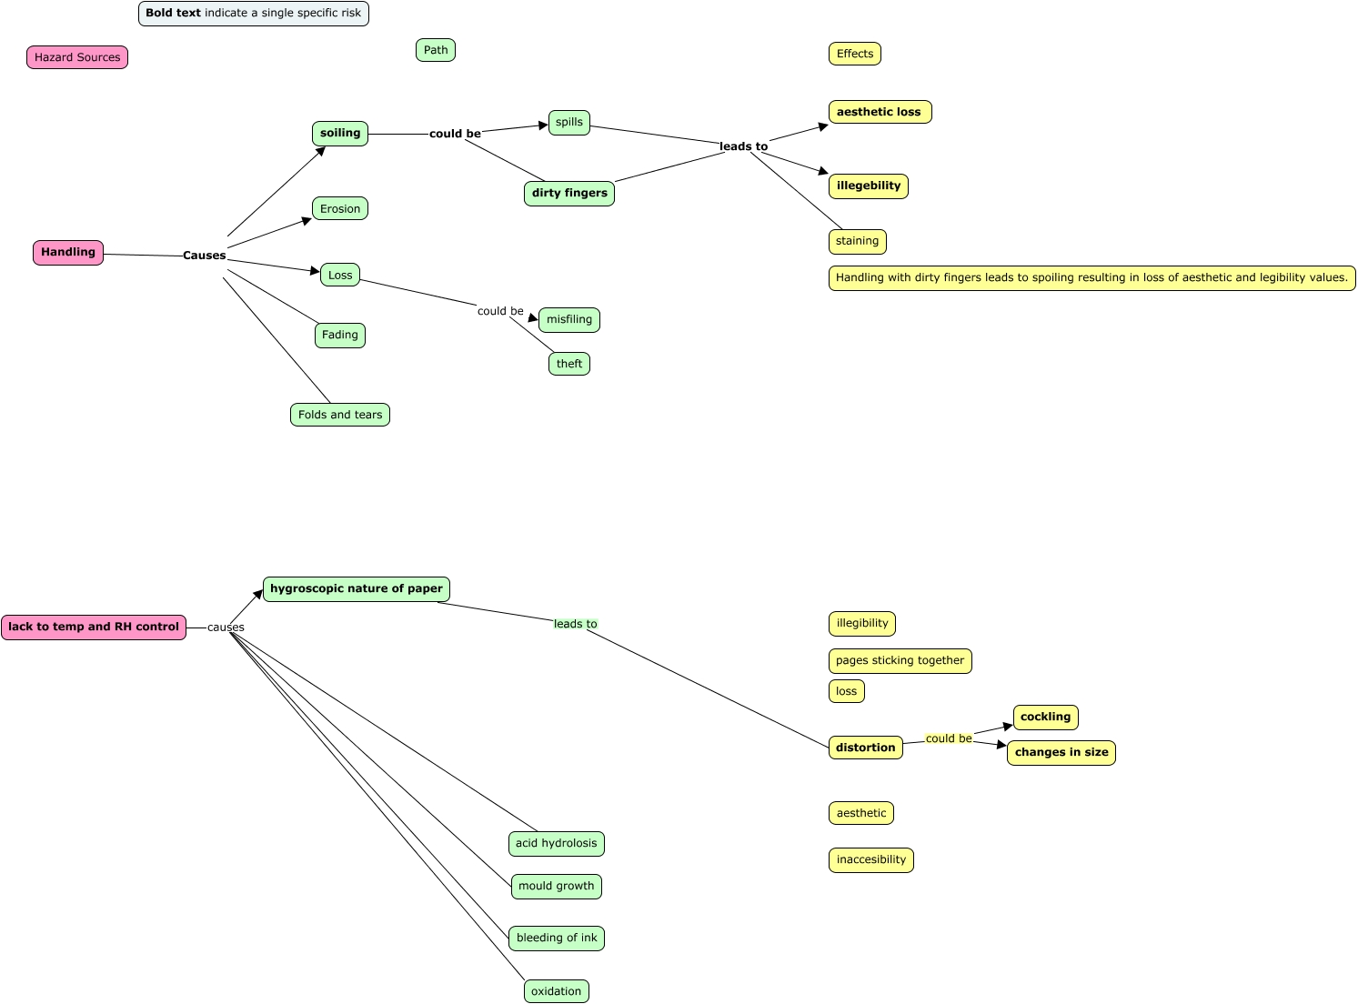
Task: Select the misfiling node
Action: pyautogui.click(x=570, y=319)
